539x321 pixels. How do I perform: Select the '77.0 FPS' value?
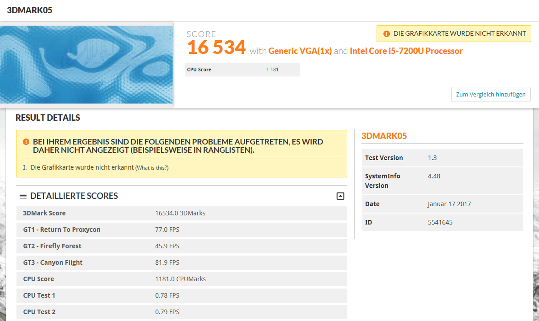(167, 230)
